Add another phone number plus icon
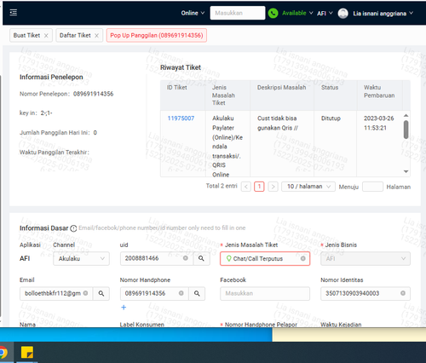Image resolution: width=426 pixels, height=363 pixels. click(x=124, y=308)
